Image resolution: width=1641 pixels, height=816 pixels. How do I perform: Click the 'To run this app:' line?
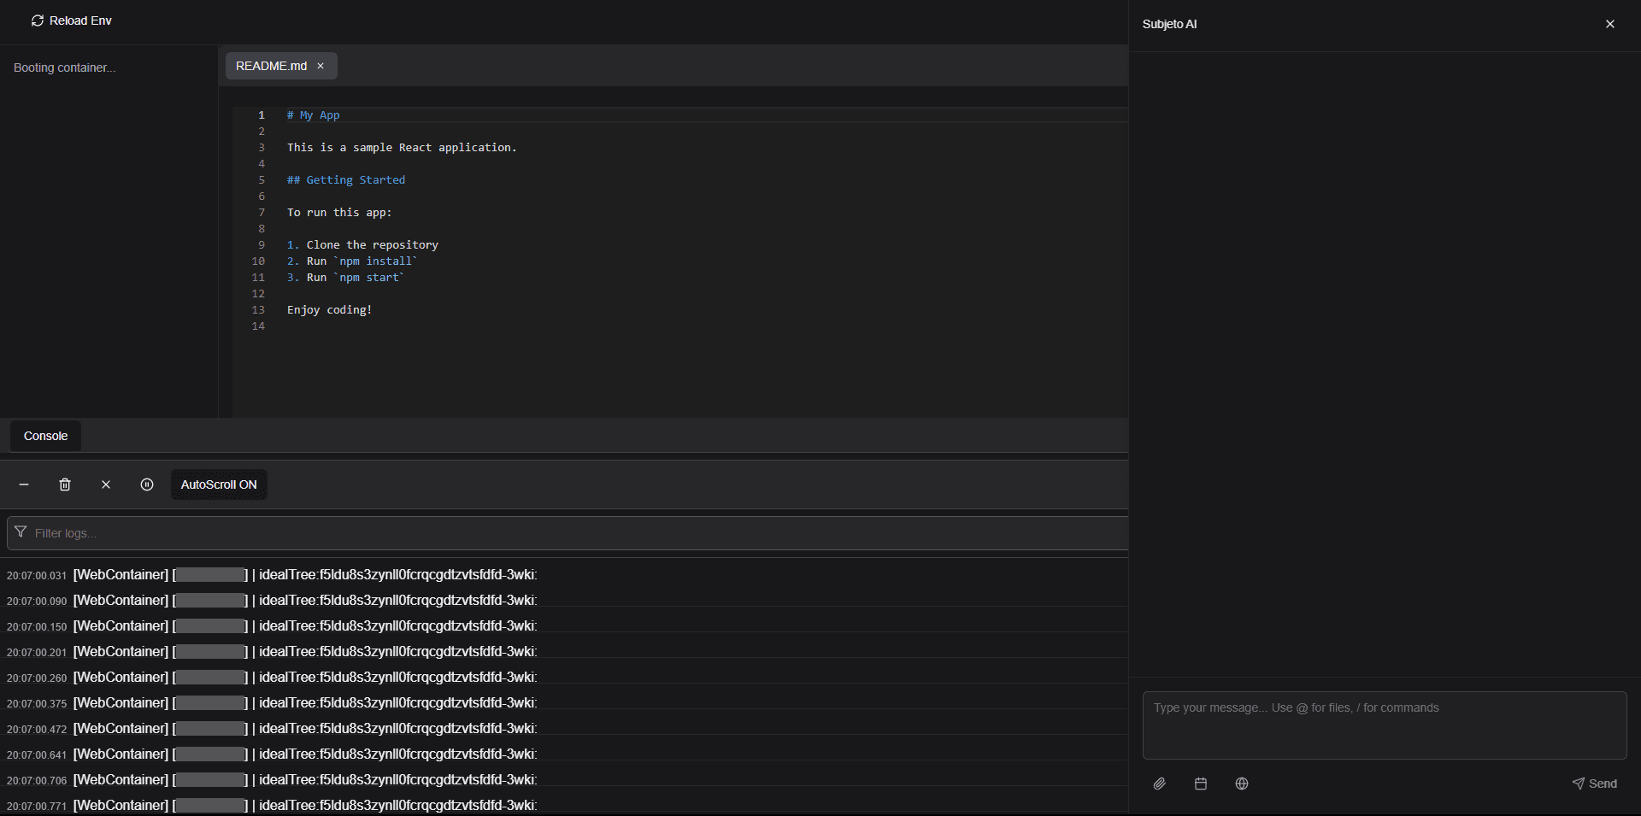pos(339,212)
